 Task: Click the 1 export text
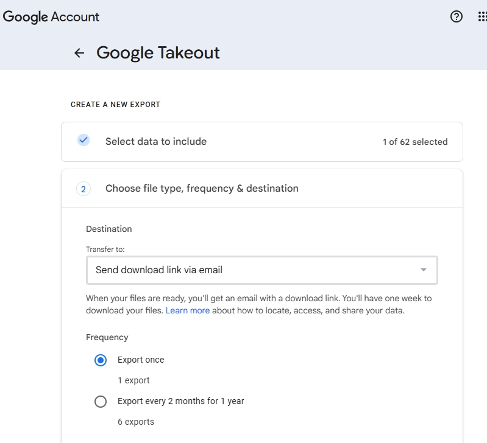pyautogui.click(x=133, y=380)
